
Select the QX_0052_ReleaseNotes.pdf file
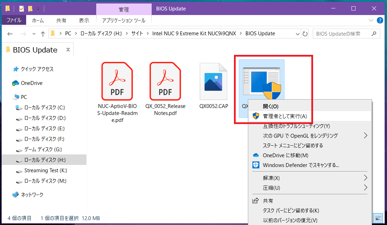(x=165, y=89)
